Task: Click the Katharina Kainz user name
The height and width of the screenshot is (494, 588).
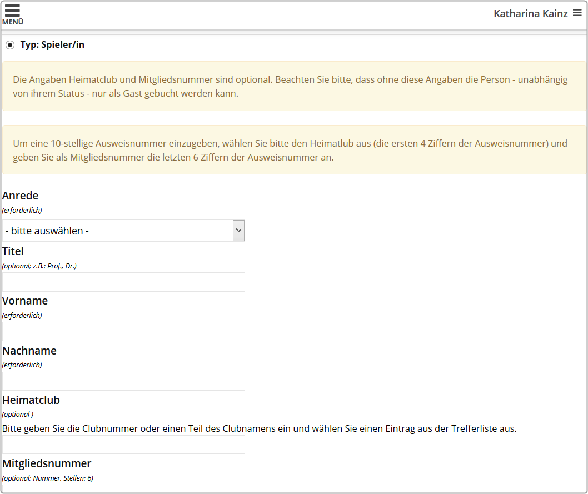Action: pyautogui.click(x=530, y=13)
